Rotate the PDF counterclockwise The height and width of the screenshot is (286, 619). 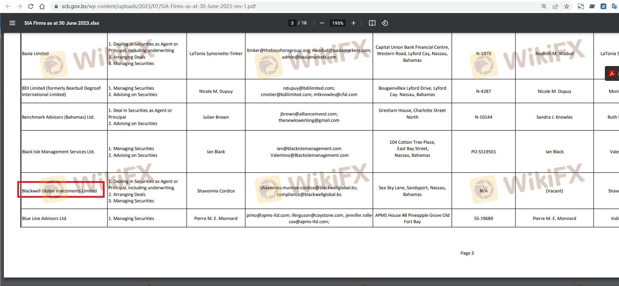(385, 23)
